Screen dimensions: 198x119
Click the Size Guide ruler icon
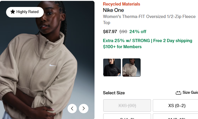[x=178, y=93]
